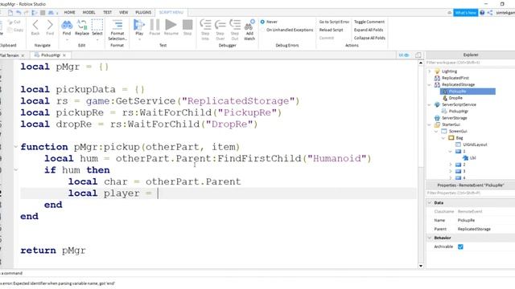Image resolution: width=515 pixels, height=289 pixels.
Task: Collapse the ReplicatedStorage tree node
Action: point(429,84)
